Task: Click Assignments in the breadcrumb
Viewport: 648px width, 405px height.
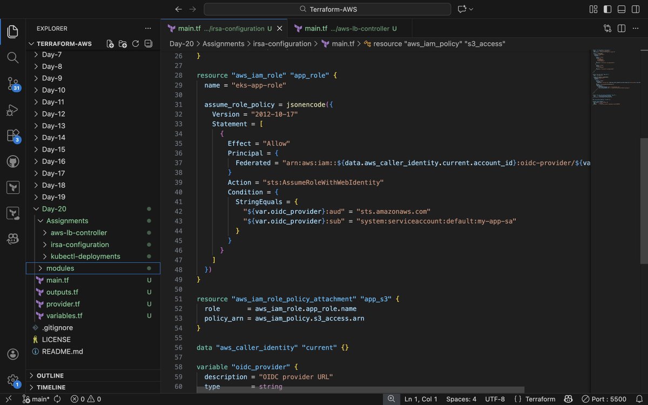Action: tap(224, 44)
